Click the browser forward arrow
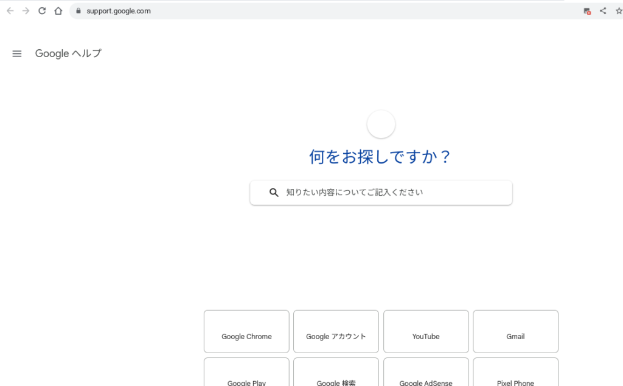The image size is (623, 386). point(26,11)
